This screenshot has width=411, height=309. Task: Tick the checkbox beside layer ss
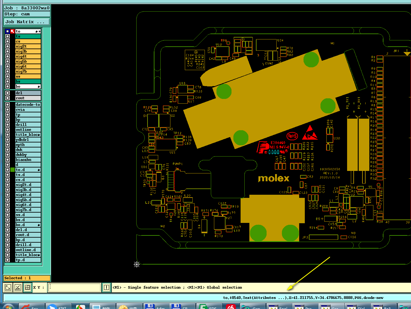coord(8,76)
